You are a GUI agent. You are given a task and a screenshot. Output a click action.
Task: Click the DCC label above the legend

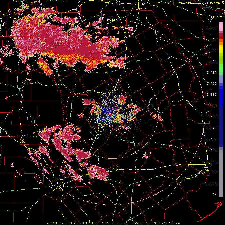(x=219, y=15)
